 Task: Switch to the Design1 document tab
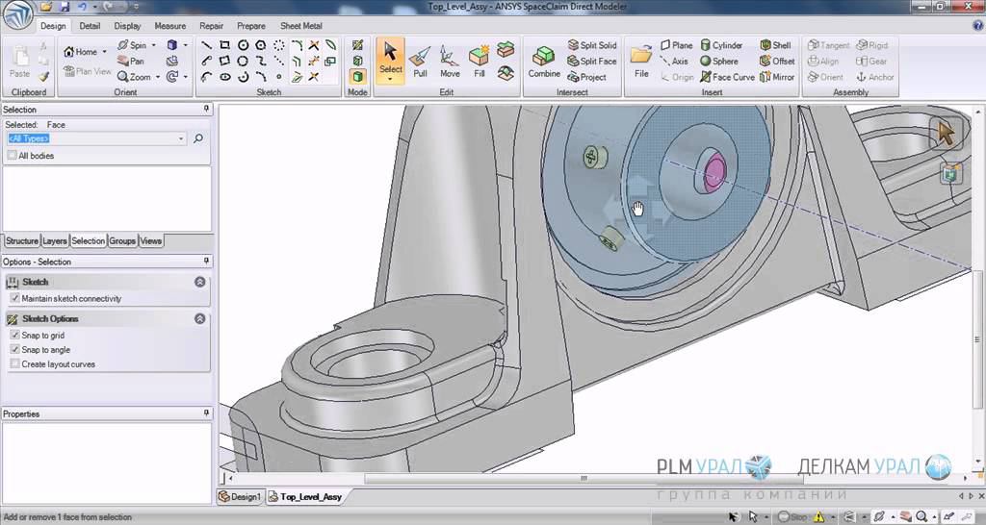coord(240,496)
